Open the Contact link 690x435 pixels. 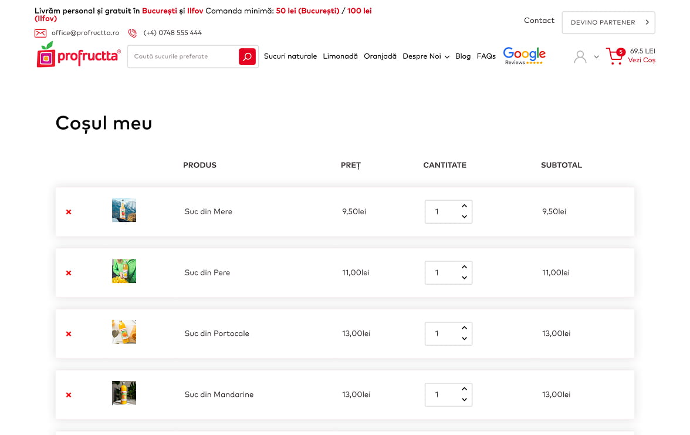(539, 21)
